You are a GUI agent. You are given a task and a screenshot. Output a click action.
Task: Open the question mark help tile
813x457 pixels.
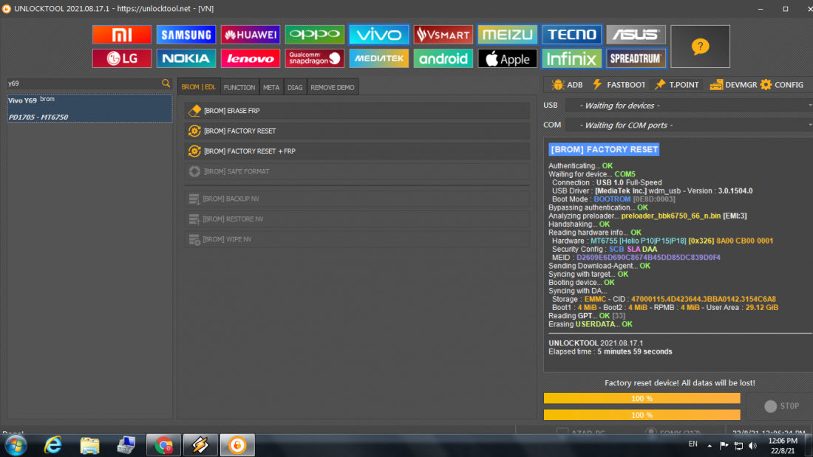(x=700, y=47)
